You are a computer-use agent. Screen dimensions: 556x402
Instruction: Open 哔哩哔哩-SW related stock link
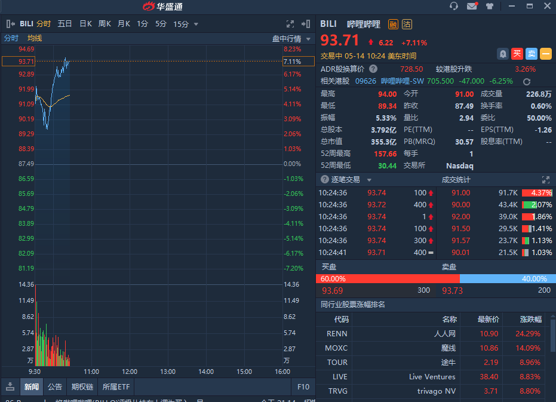point(403,81)
